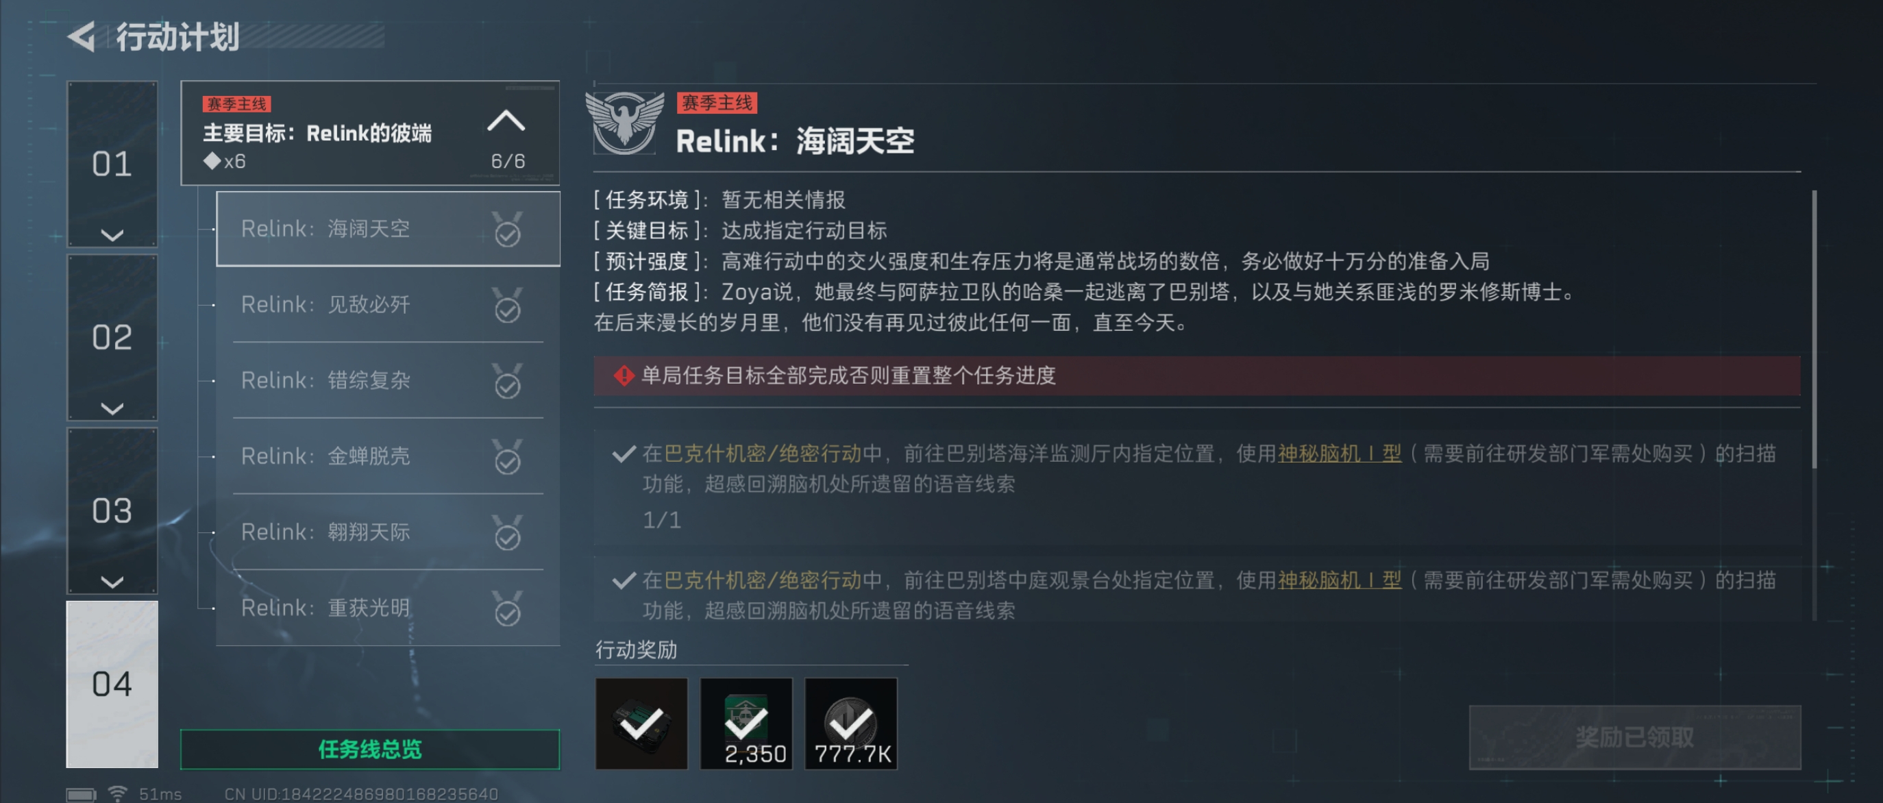Select the highlighted chapter 04 tab
Image resolution: width=1883 pixels, height=803 pixels.
pyautogui.click(x=112, y=684)
